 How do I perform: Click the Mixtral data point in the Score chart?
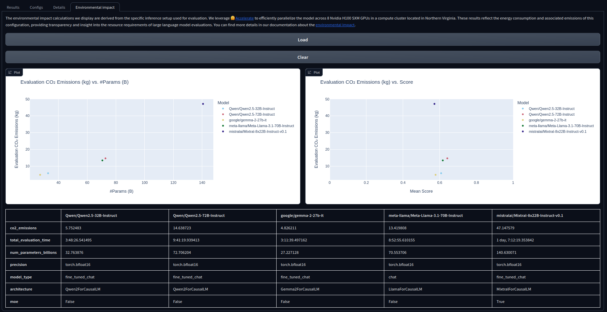click(x=434, y=104)
